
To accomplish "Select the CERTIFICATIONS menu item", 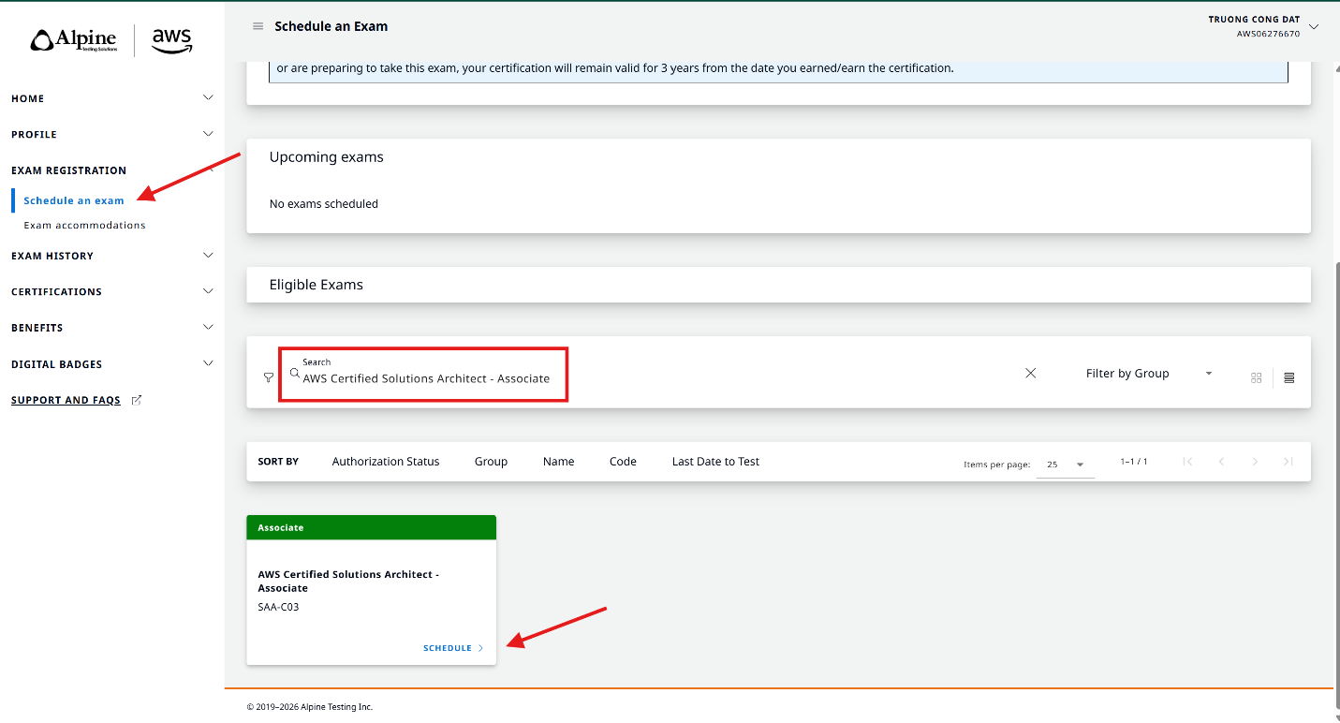I will [x=56, y=292].
